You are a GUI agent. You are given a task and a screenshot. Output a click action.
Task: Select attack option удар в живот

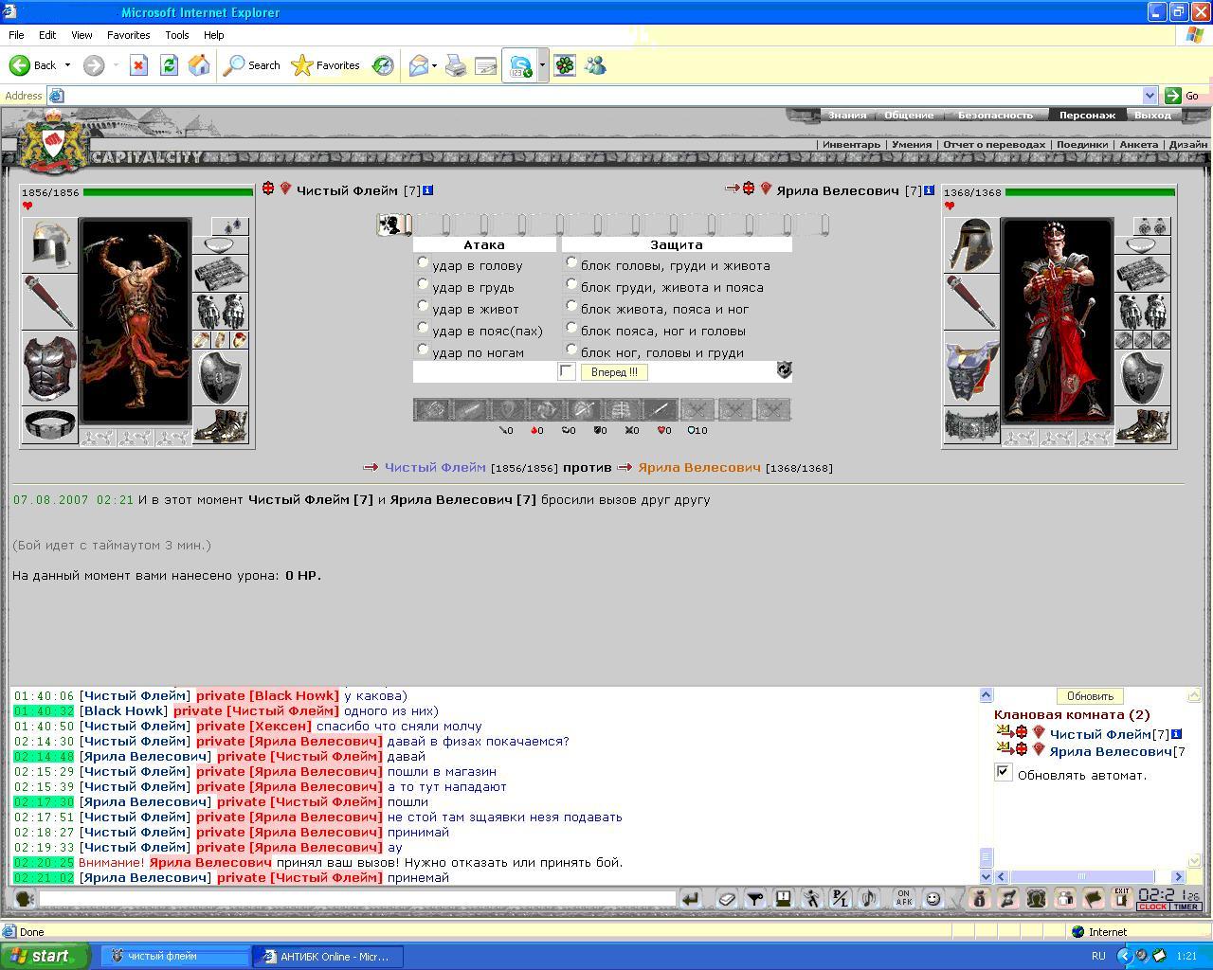coord(423,306)
